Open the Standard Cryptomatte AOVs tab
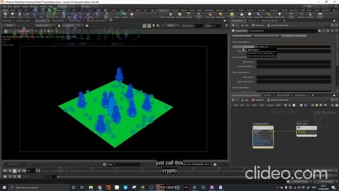The image size is (339, 191). [266, 36]
